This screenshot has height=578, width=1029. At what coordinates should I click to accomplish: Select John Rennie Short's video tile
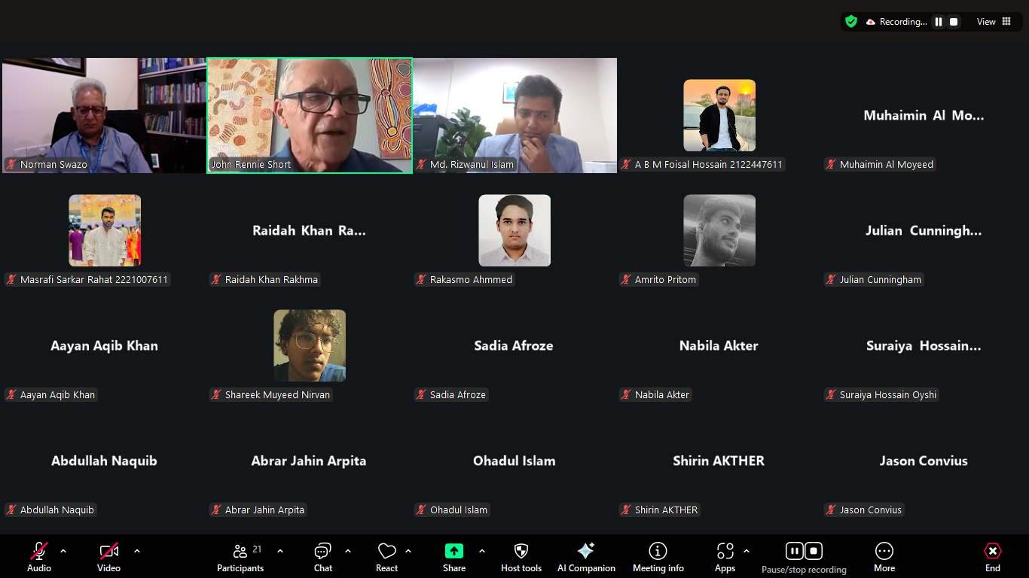[x=310, y=115]
